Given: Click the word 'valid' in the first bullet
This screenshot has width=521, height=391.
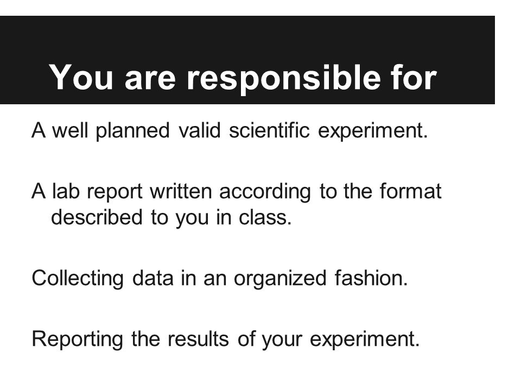Looking at the screenshot, I should (199, 130).
